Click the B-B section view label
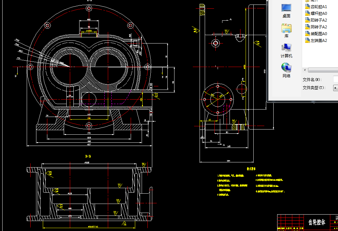 point(88,156)
